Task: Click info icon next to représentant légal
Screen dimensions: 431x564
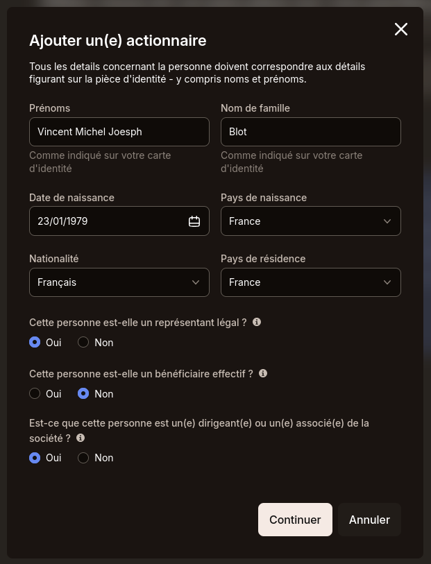Action: 257,322
